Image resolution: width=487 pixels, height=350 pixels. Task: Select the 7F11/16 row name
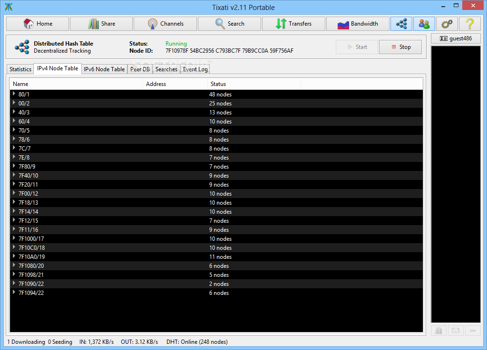(28, 229)
